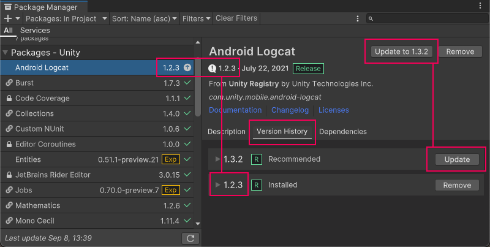Click the update available arrow on Android Logcat
The height and width of the screenshot is (247, 490).
coord(187,67)
